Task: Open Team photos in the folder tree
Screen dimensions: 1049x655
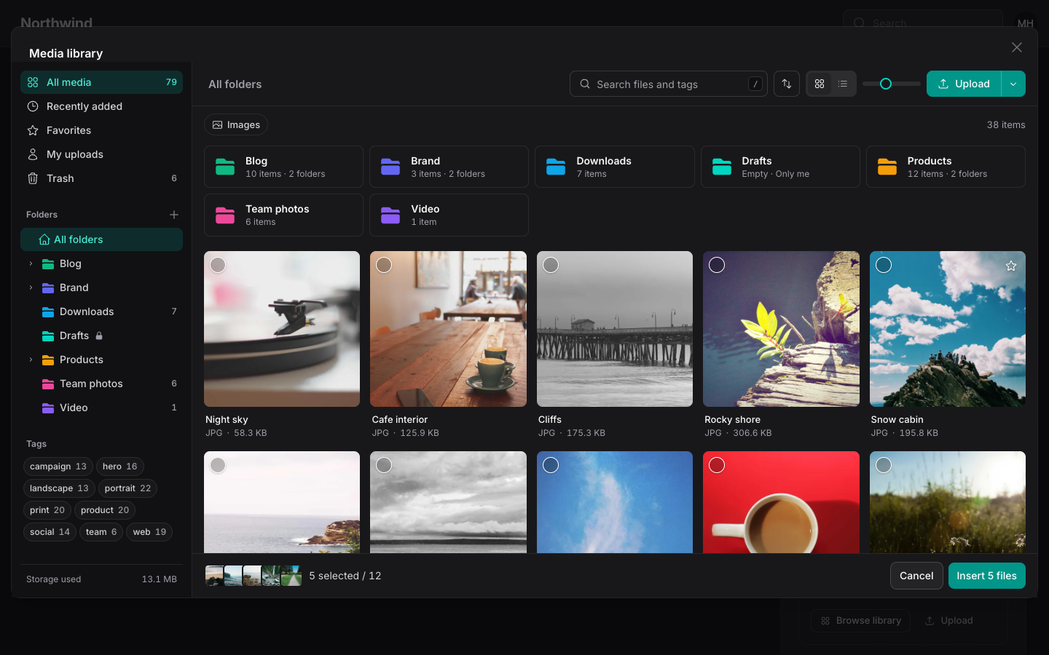Action: coord(101,384)
